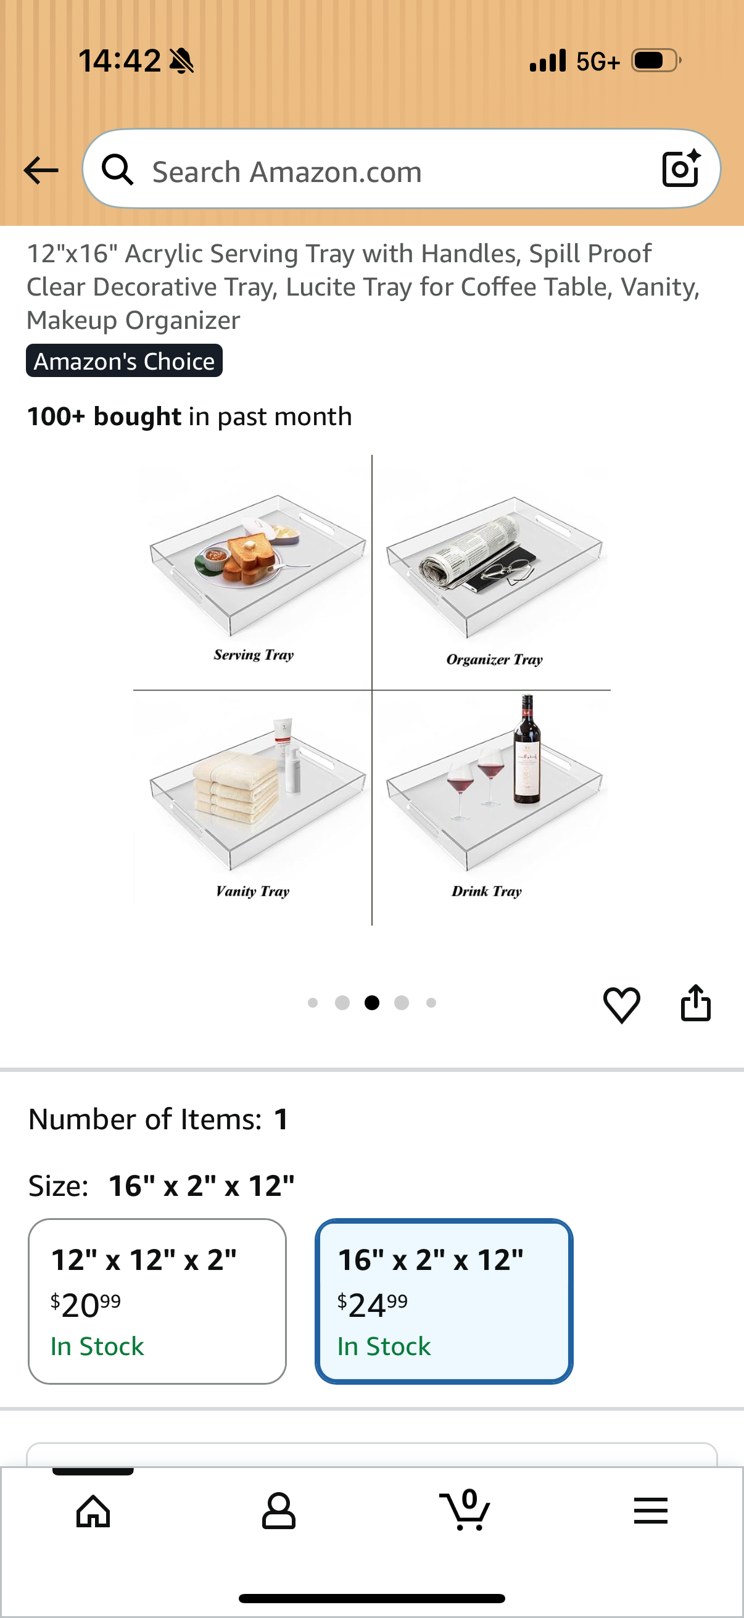Open shopping cart icon
Viewport: 744px width, 1618px height.
(465, 1509)
